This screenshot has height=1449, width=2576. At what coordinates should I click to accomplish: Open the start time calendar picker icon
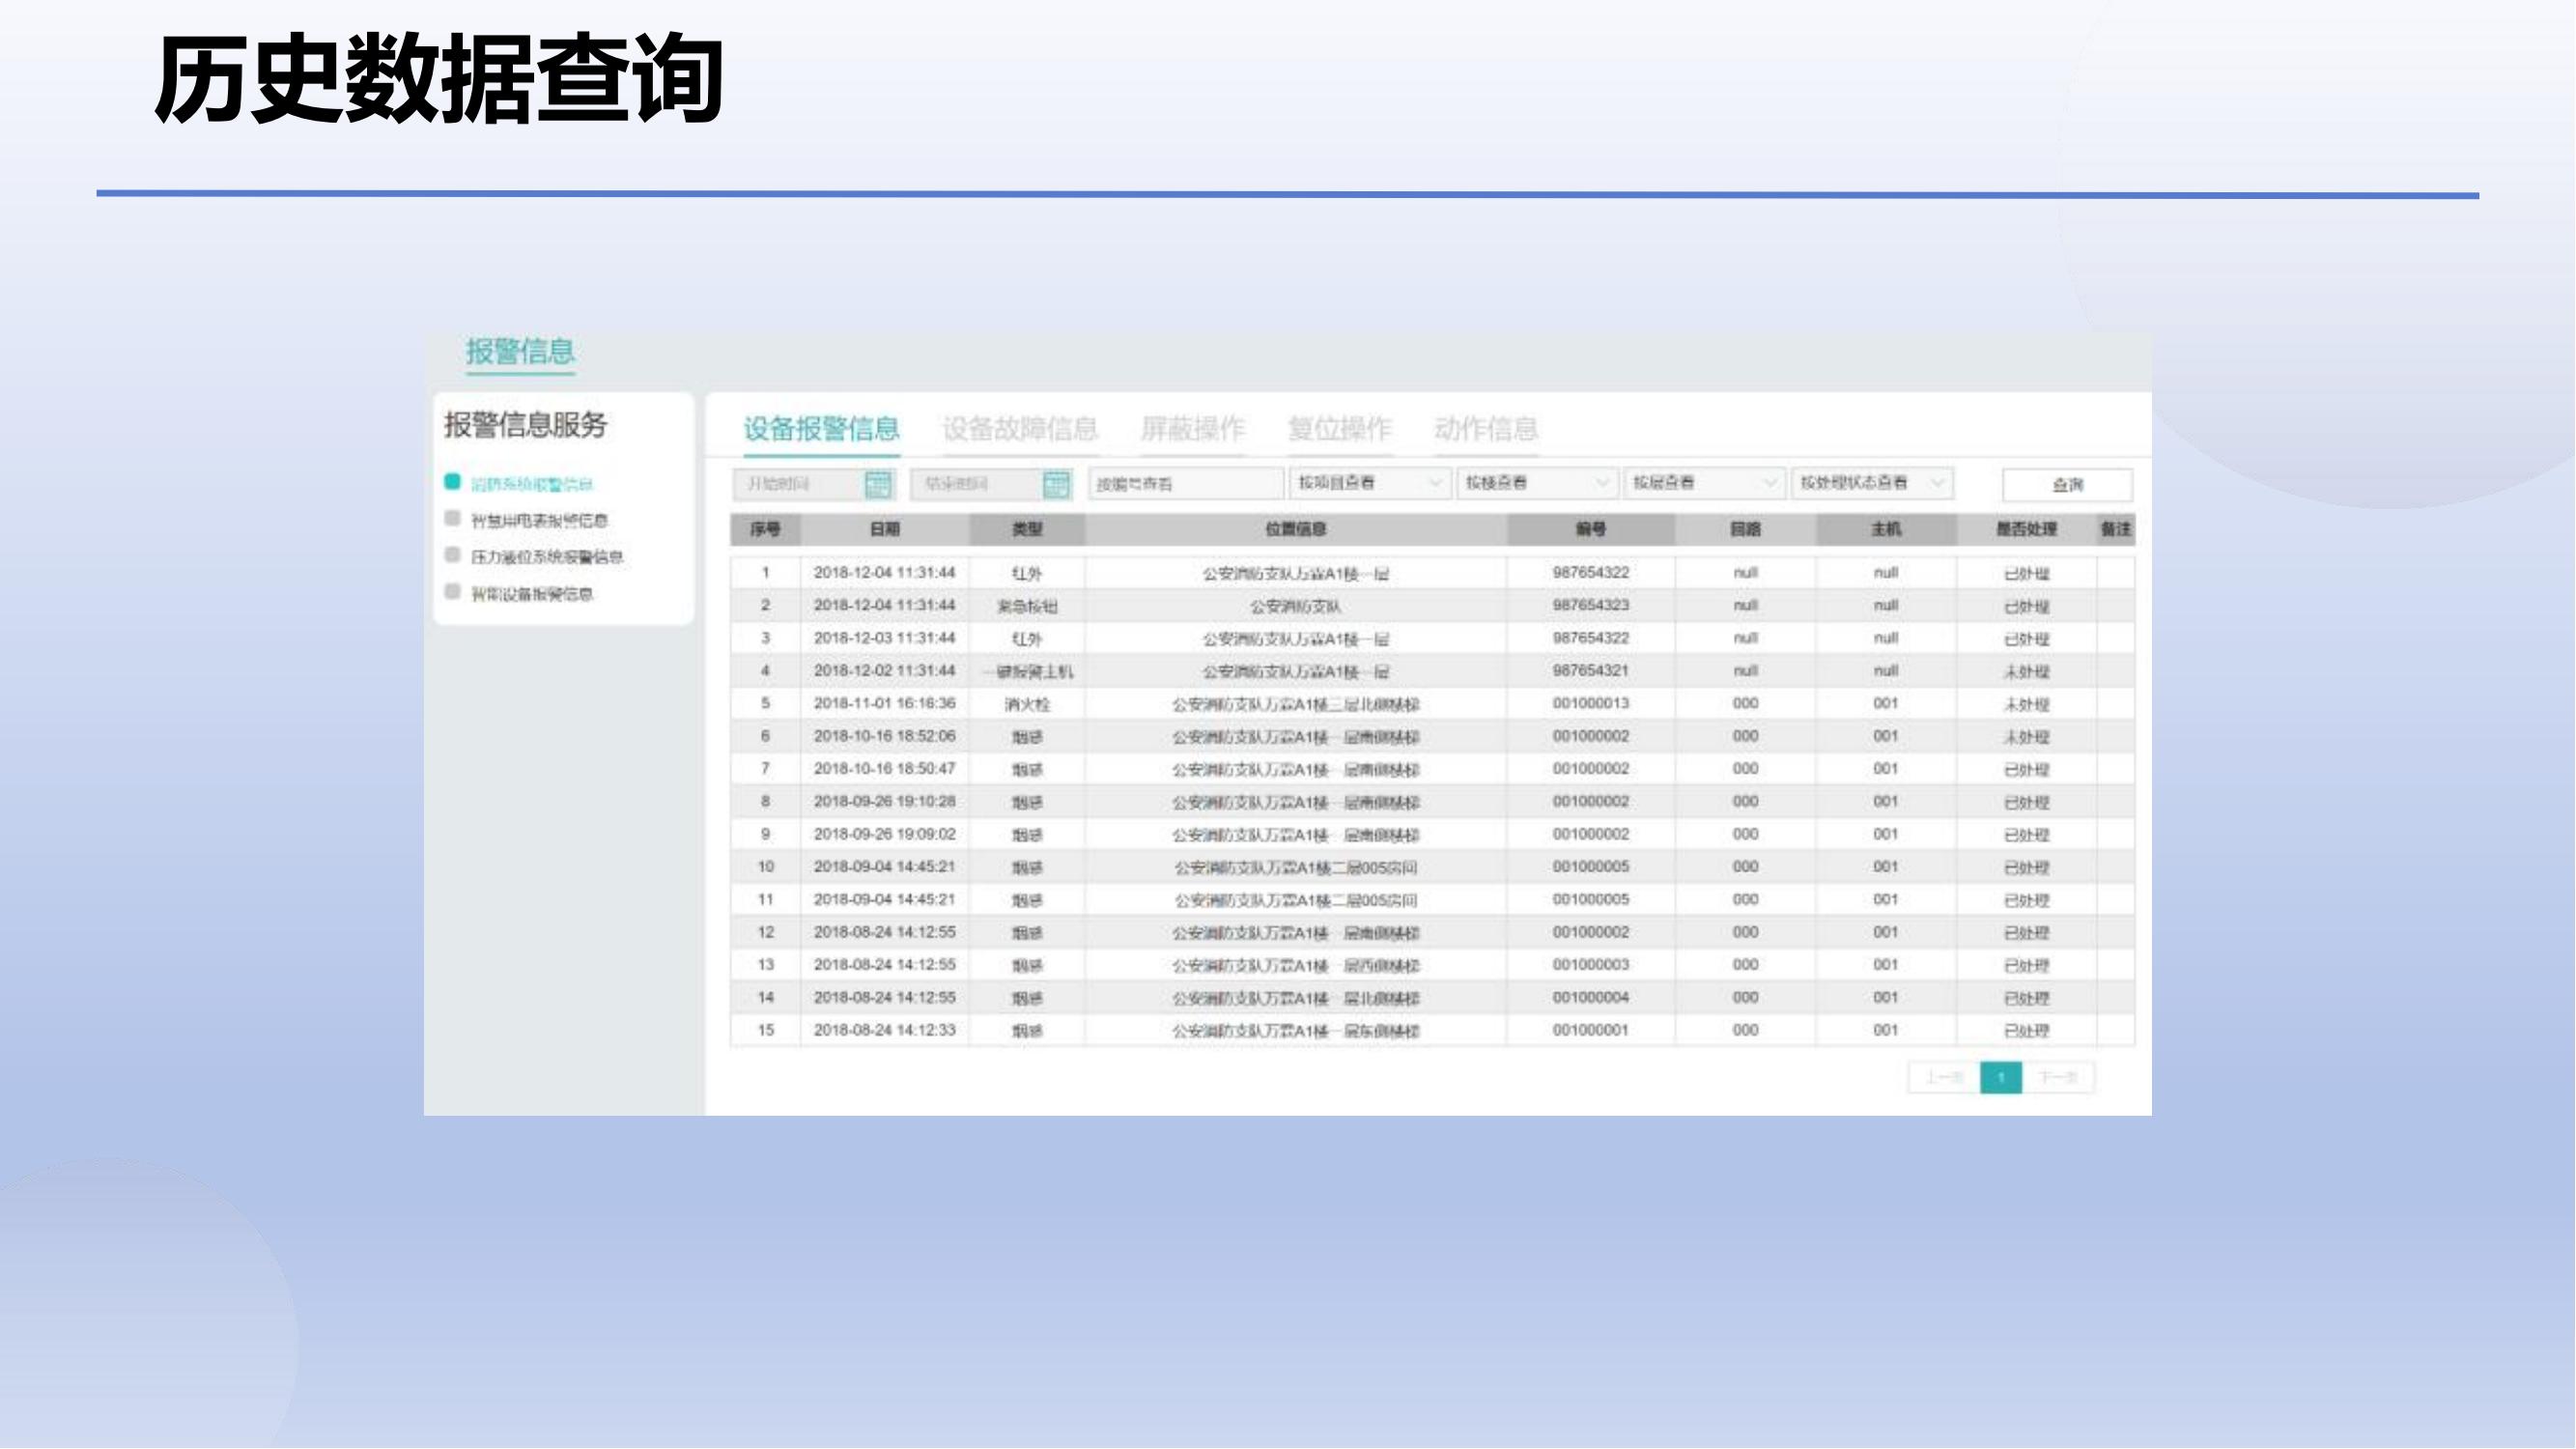point(877,485)
